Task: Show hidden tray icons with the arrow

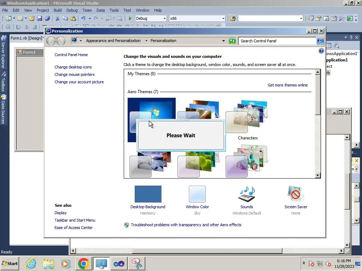Action: 304,263
